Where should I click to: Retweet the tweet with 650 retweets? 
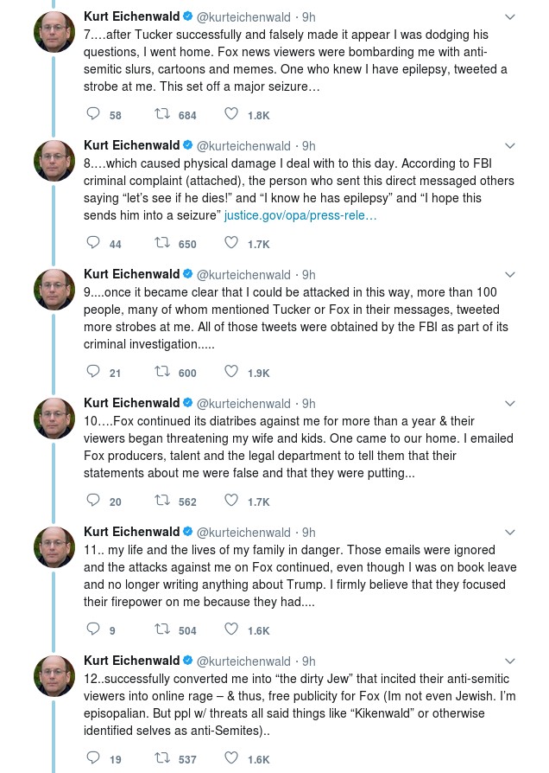tap(161, 243)
